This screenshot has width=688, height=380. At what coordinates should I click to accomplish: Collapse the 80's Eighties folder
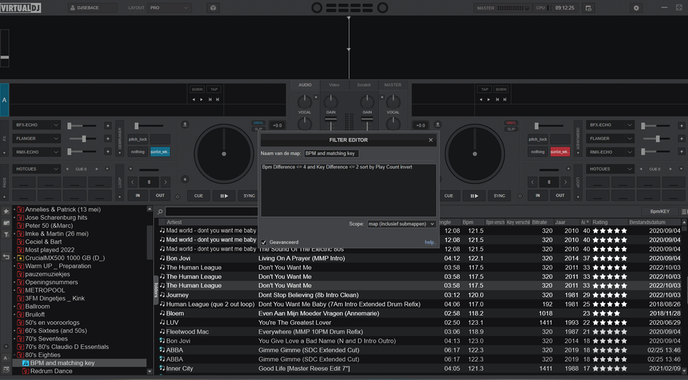pos(15,355)
